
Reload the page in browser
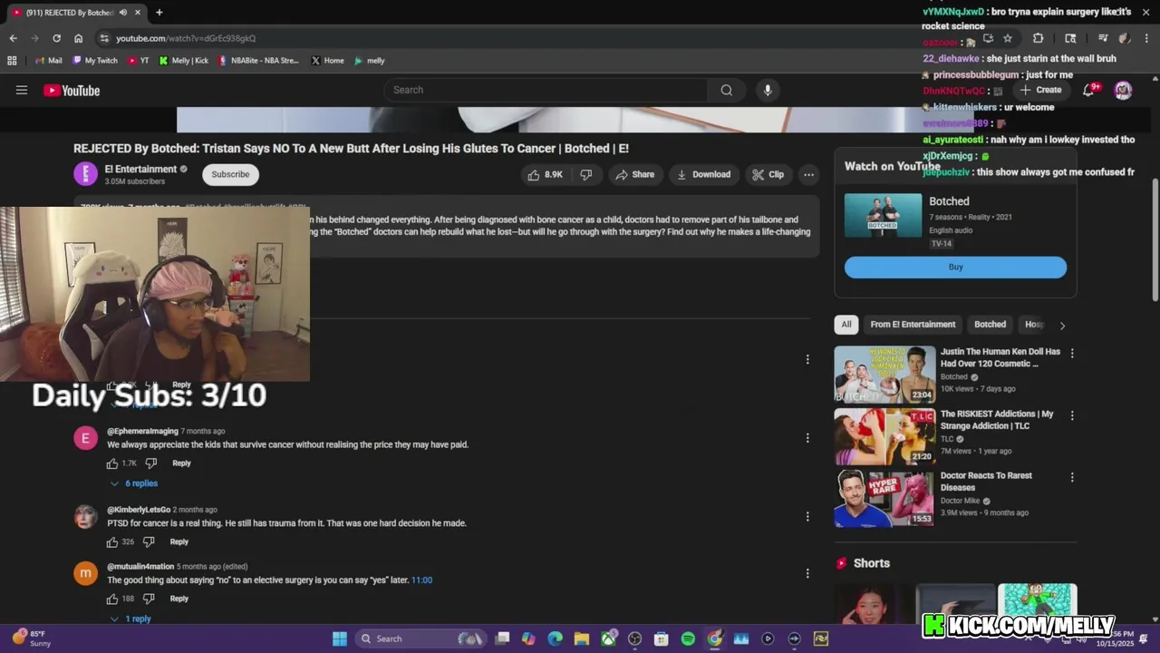click(x=56, y=38)
